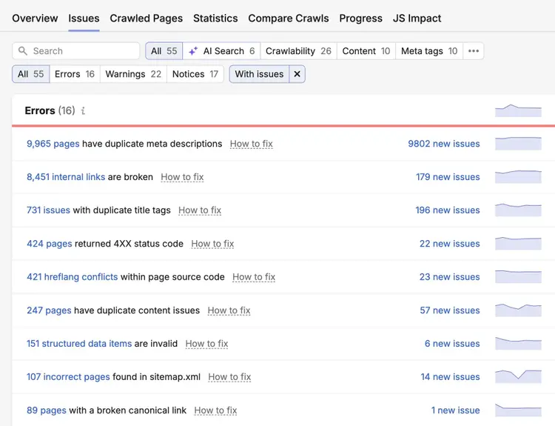555x426 pixels.
Task: Filter by Crawlability category
Action: click(x=298, y=51)
